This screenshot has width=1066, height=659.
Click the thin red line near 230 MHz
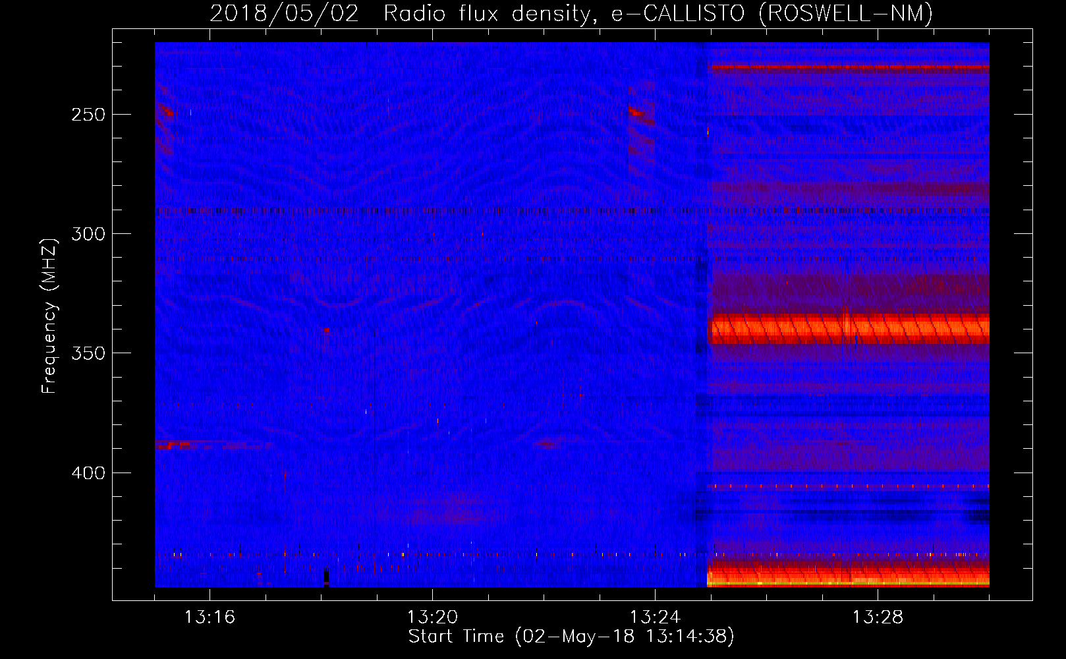[849, 67]
